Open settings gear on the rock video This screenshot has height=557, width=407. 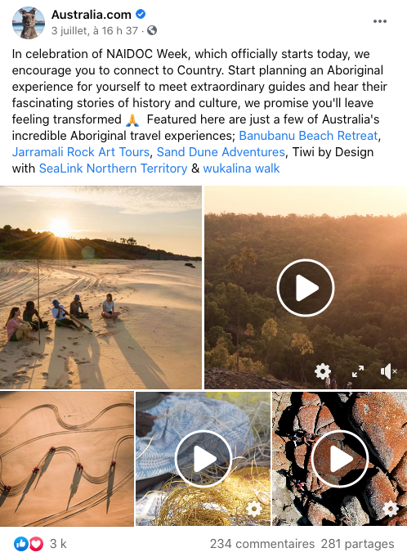click(391, 509)
